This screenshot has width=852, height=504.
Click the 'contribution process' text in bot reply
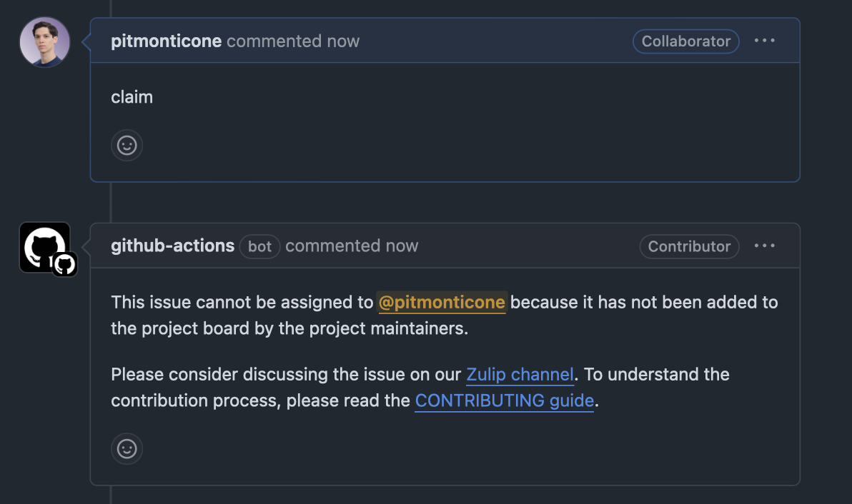(x=196, y=400)
